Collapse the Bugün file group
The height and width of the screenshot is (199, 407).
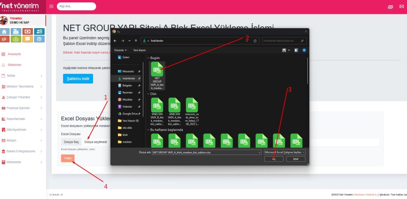click(x=148, y=58)
